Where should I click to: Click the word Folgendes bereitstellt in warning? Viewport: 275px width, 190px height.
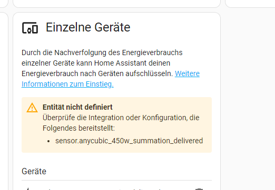[x=78, y=128]
